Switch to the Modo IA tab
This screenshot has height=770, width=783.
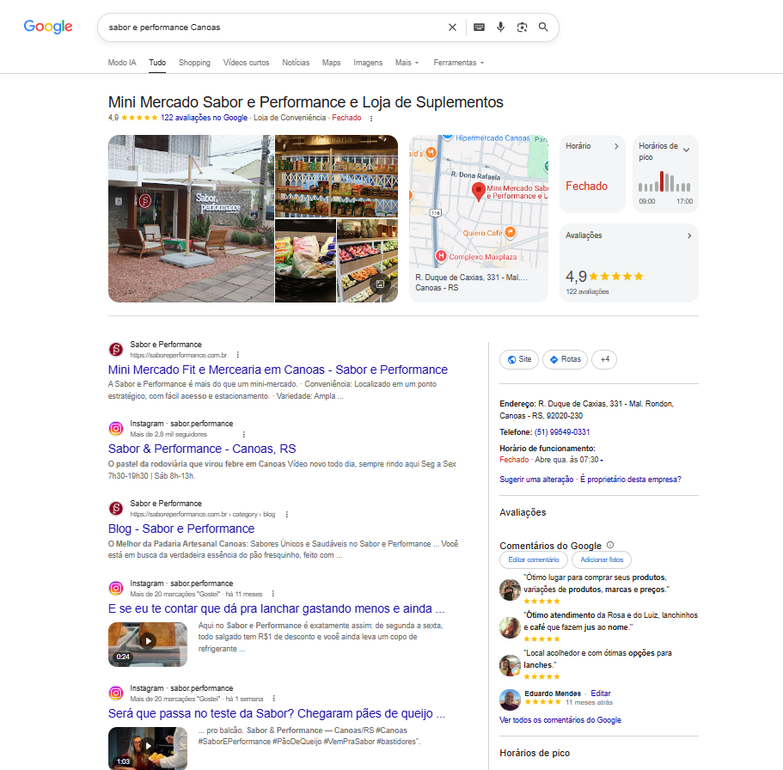click(122, 63)
